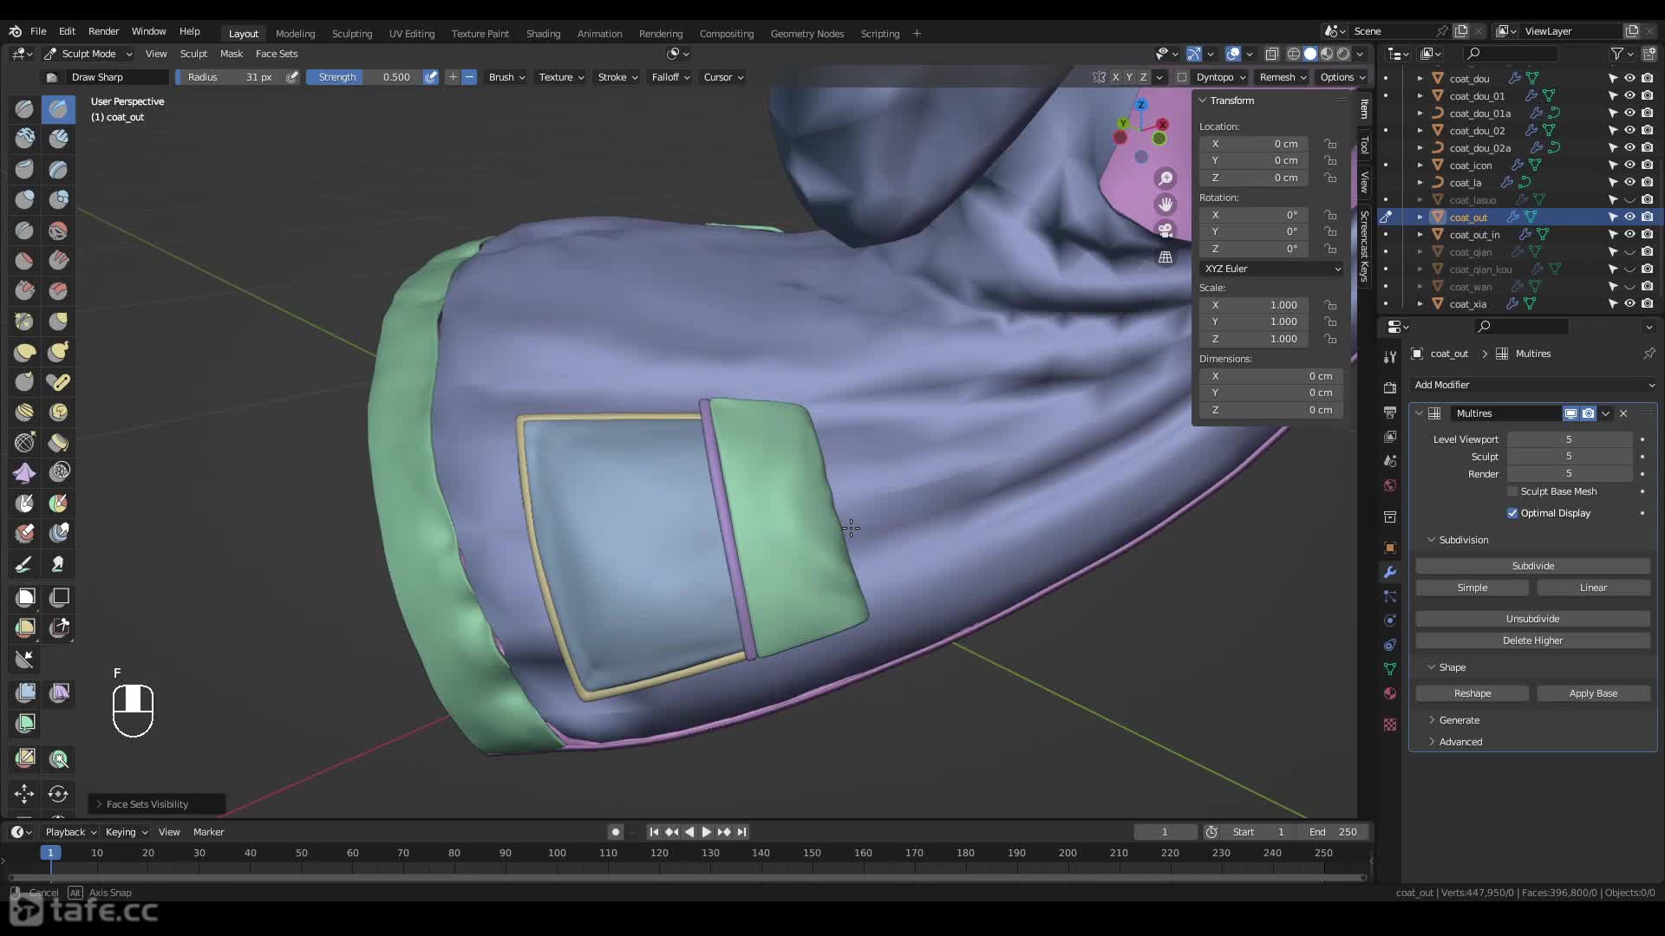
Task: Toggle visibility of coat_xia object
Action: click(1629, 303)
